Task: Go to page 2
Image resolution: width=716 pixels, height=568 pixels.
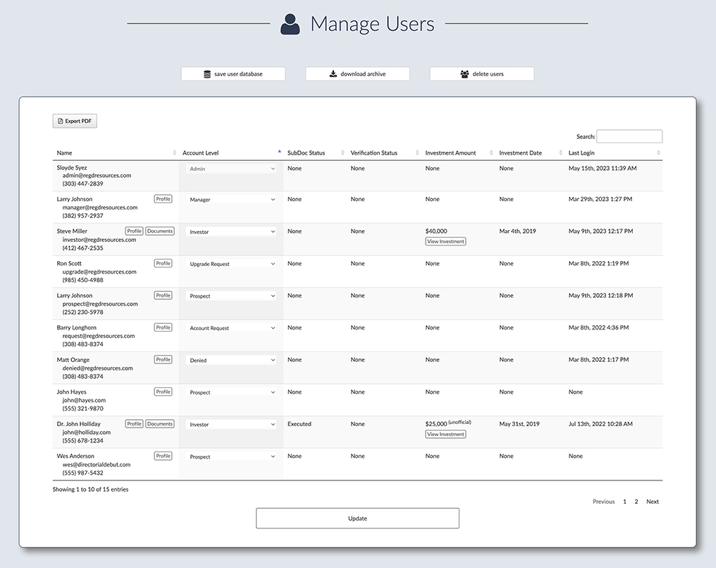Action: pos(636,502)
